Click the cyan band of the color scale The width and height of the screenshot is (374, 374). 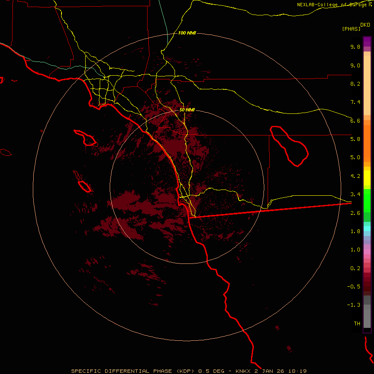(367, 228)
